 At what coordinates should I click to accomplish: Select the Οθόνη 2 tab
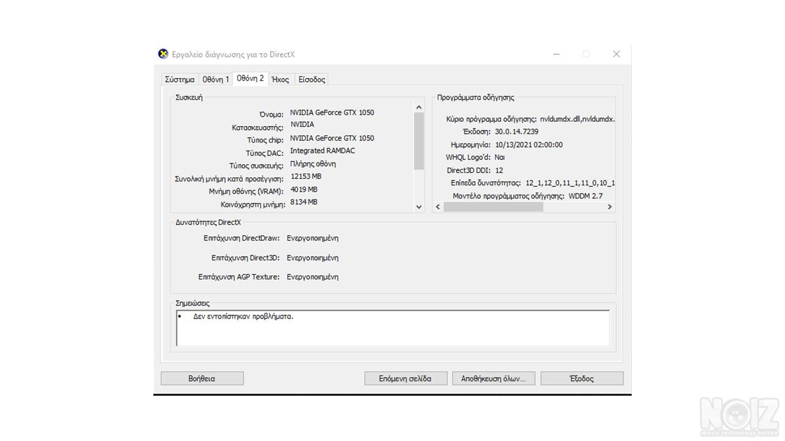coord(250,78)
